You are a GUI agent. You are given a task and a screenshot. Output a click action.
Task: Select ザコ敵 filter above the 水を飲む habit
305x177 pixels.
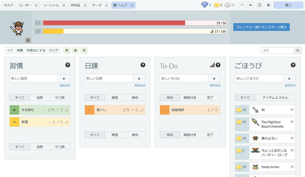click(x=60, y=97)
